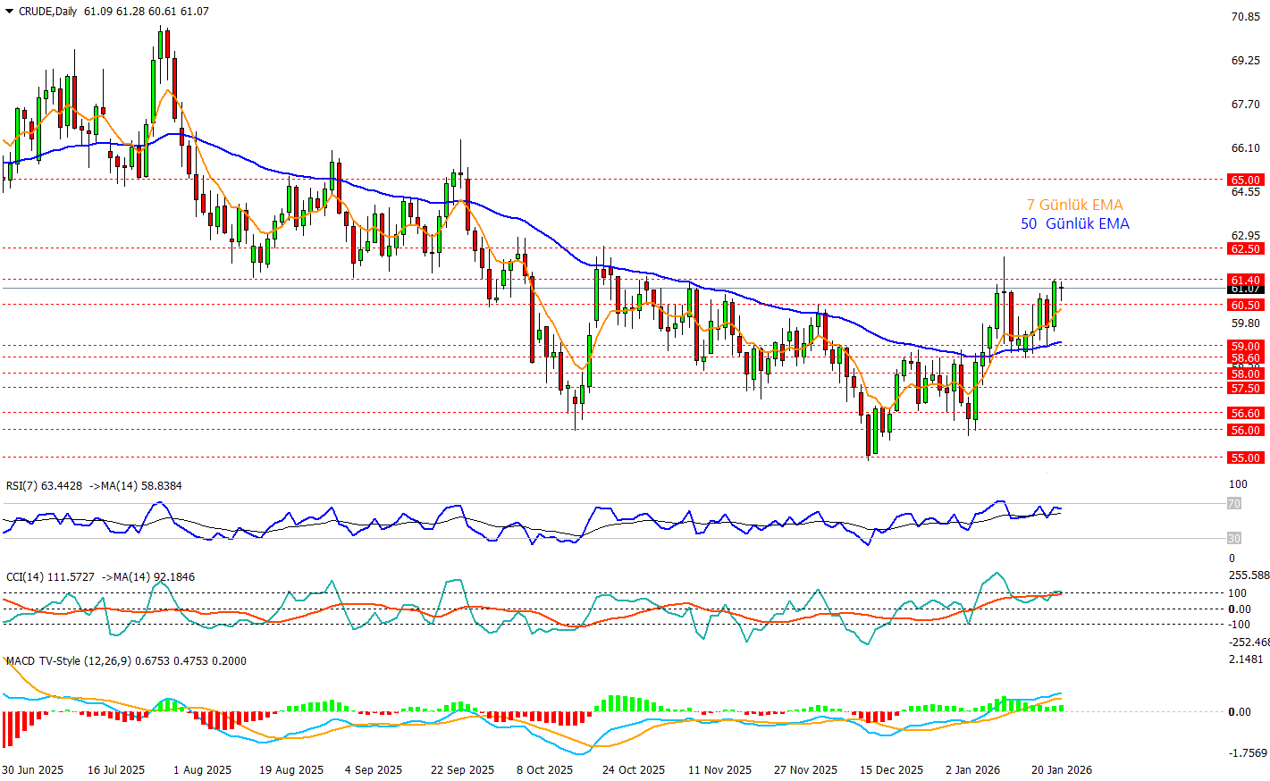This screenshot has height=781, width=1270.
Task: Click the 30 Jun 2025 date on time axis
Action: 33,769
